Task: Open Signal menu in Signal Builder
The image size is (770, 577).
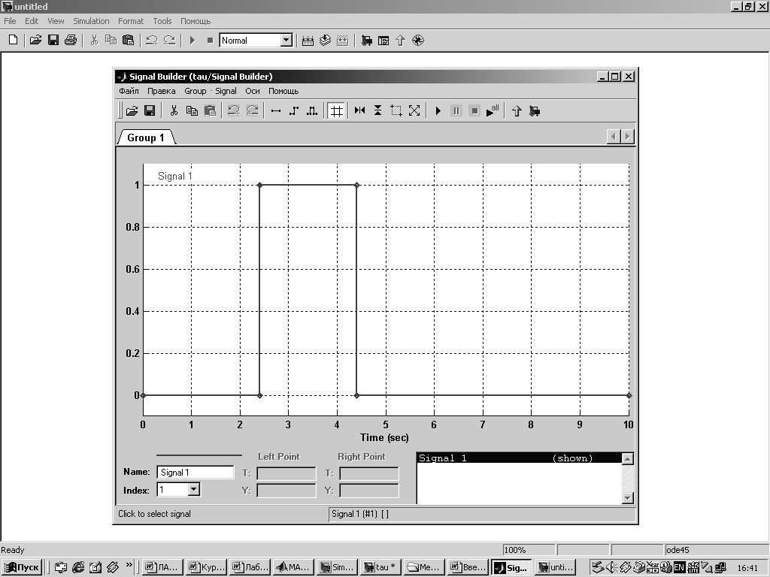Action: [226, 91]
